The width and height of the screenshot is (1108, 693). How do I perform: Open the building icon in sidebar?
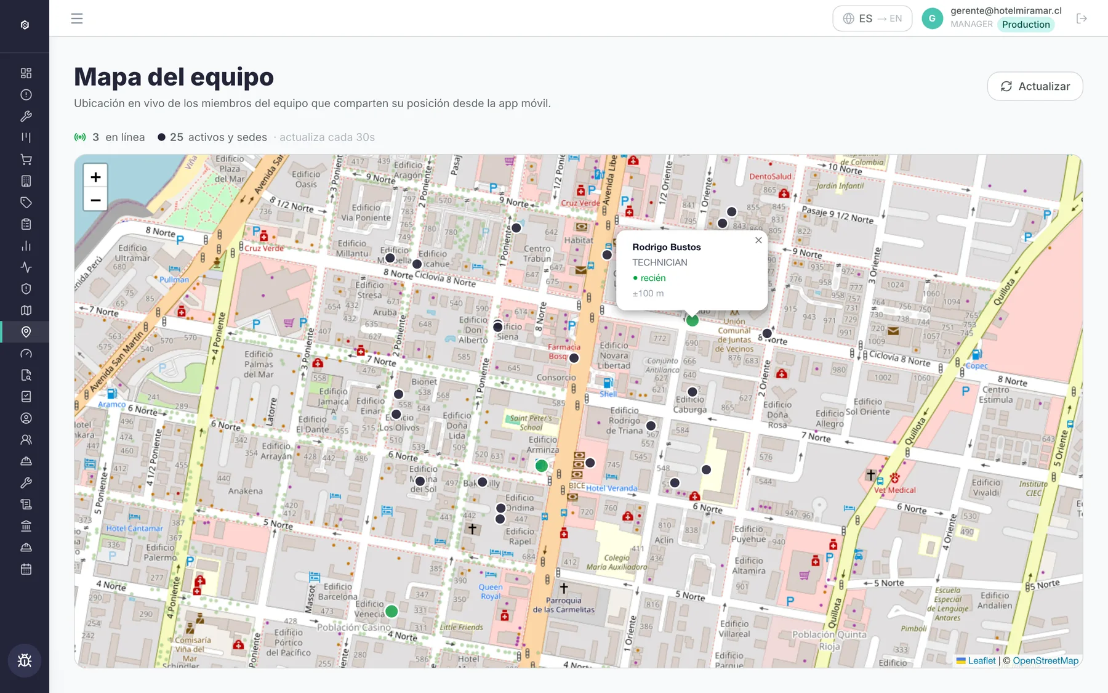pos(26,181)
